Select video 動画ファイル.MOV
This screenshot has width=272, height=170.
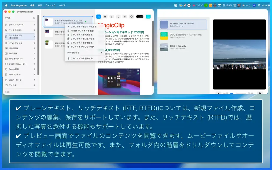click(x=183, y=47)
